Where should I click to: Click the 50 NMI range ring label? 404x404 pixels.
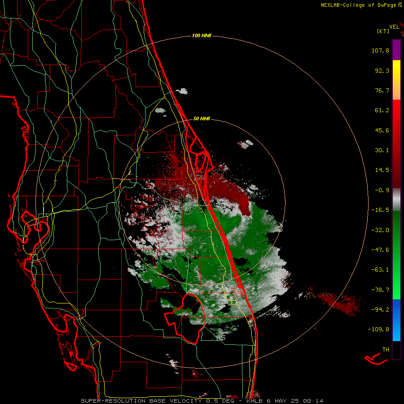pos(202,119)
